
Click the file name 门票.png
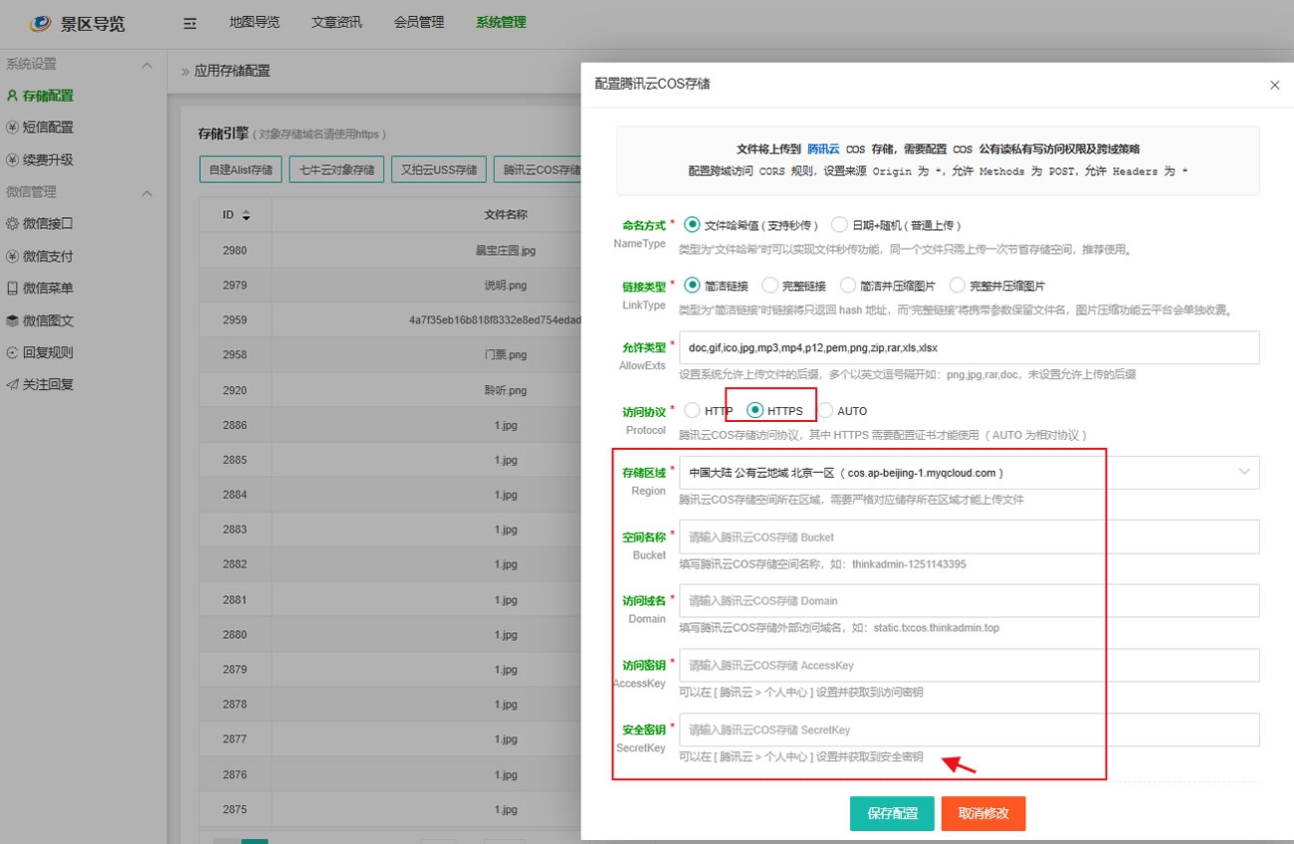click(506, 355)
